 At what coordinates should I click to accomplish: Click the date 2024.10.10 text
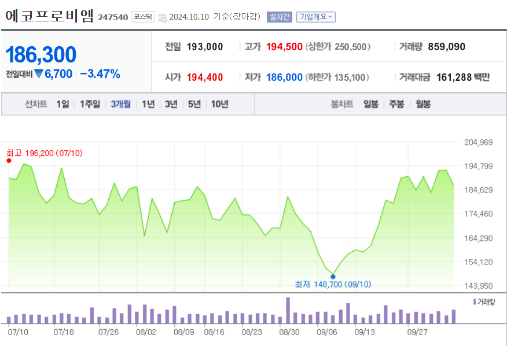tap(189, 17)
